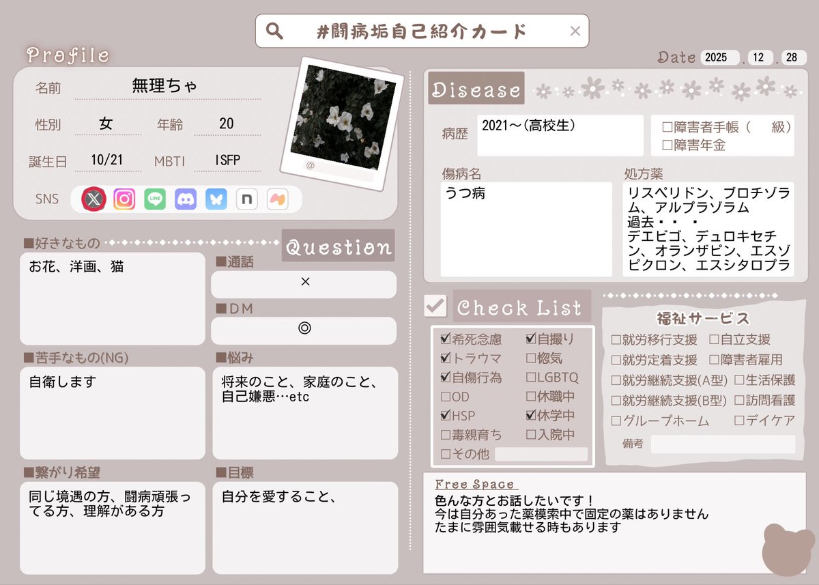
Task: Click the X close button on search bar
Action: tap(575, 30)
